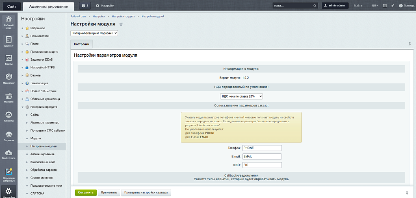416x198 pixels.
Task: Open the RU language dropdown
Action: tap(375, 6)
